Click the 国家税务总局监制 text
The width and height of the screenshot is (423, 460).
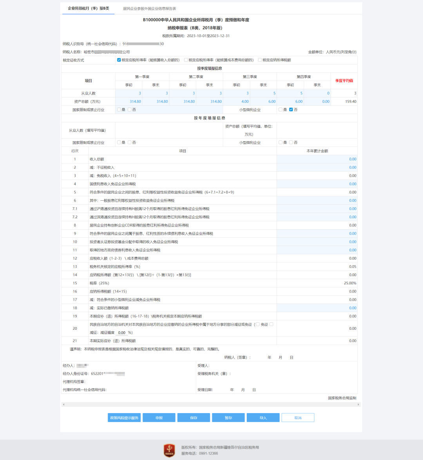(x=342, y=398)
